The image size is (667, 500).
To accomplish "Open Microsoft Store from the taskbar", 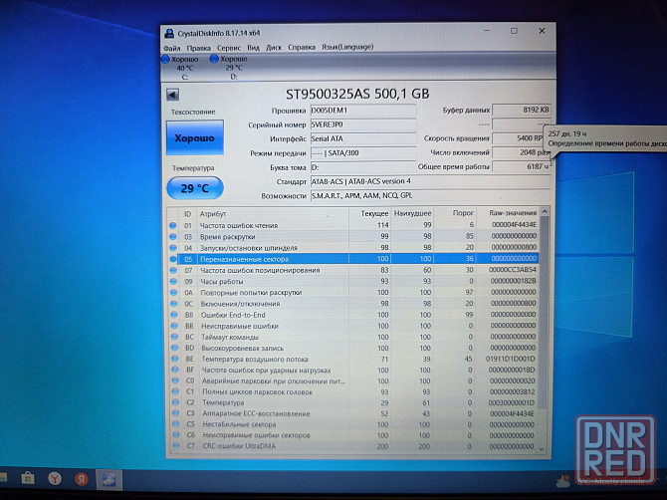I will 28,478.
